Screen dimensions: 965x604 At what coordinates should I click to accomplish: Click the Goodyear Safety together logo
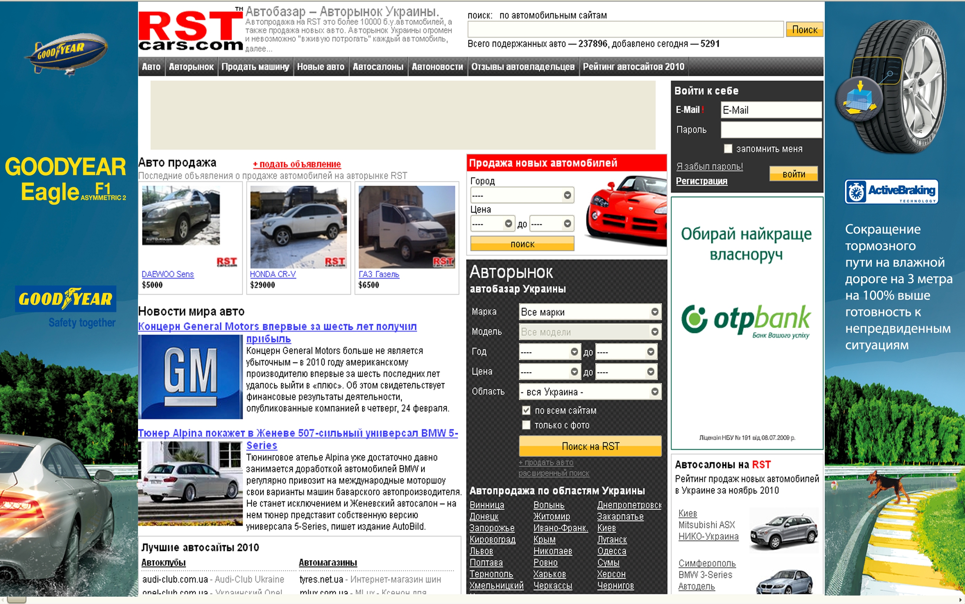(66, 307)
